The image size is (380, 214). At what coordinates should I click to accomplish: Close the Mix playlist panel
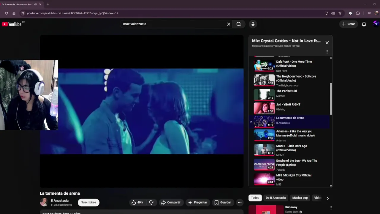(327, 43)
